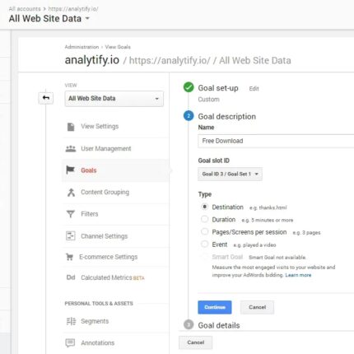Click the back arrow icon beside View
Viewport: 354px width, 354px height.
[46, 98]
